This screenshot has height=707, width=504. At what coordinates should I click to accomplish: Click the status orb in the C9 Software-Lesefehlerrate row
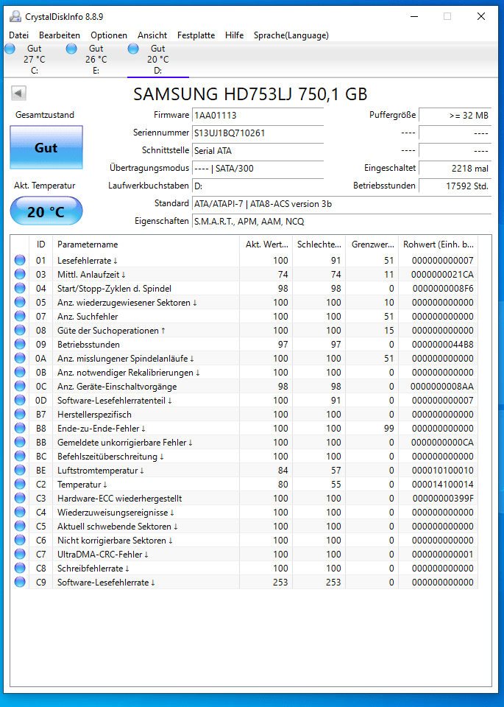coord(20,582)
